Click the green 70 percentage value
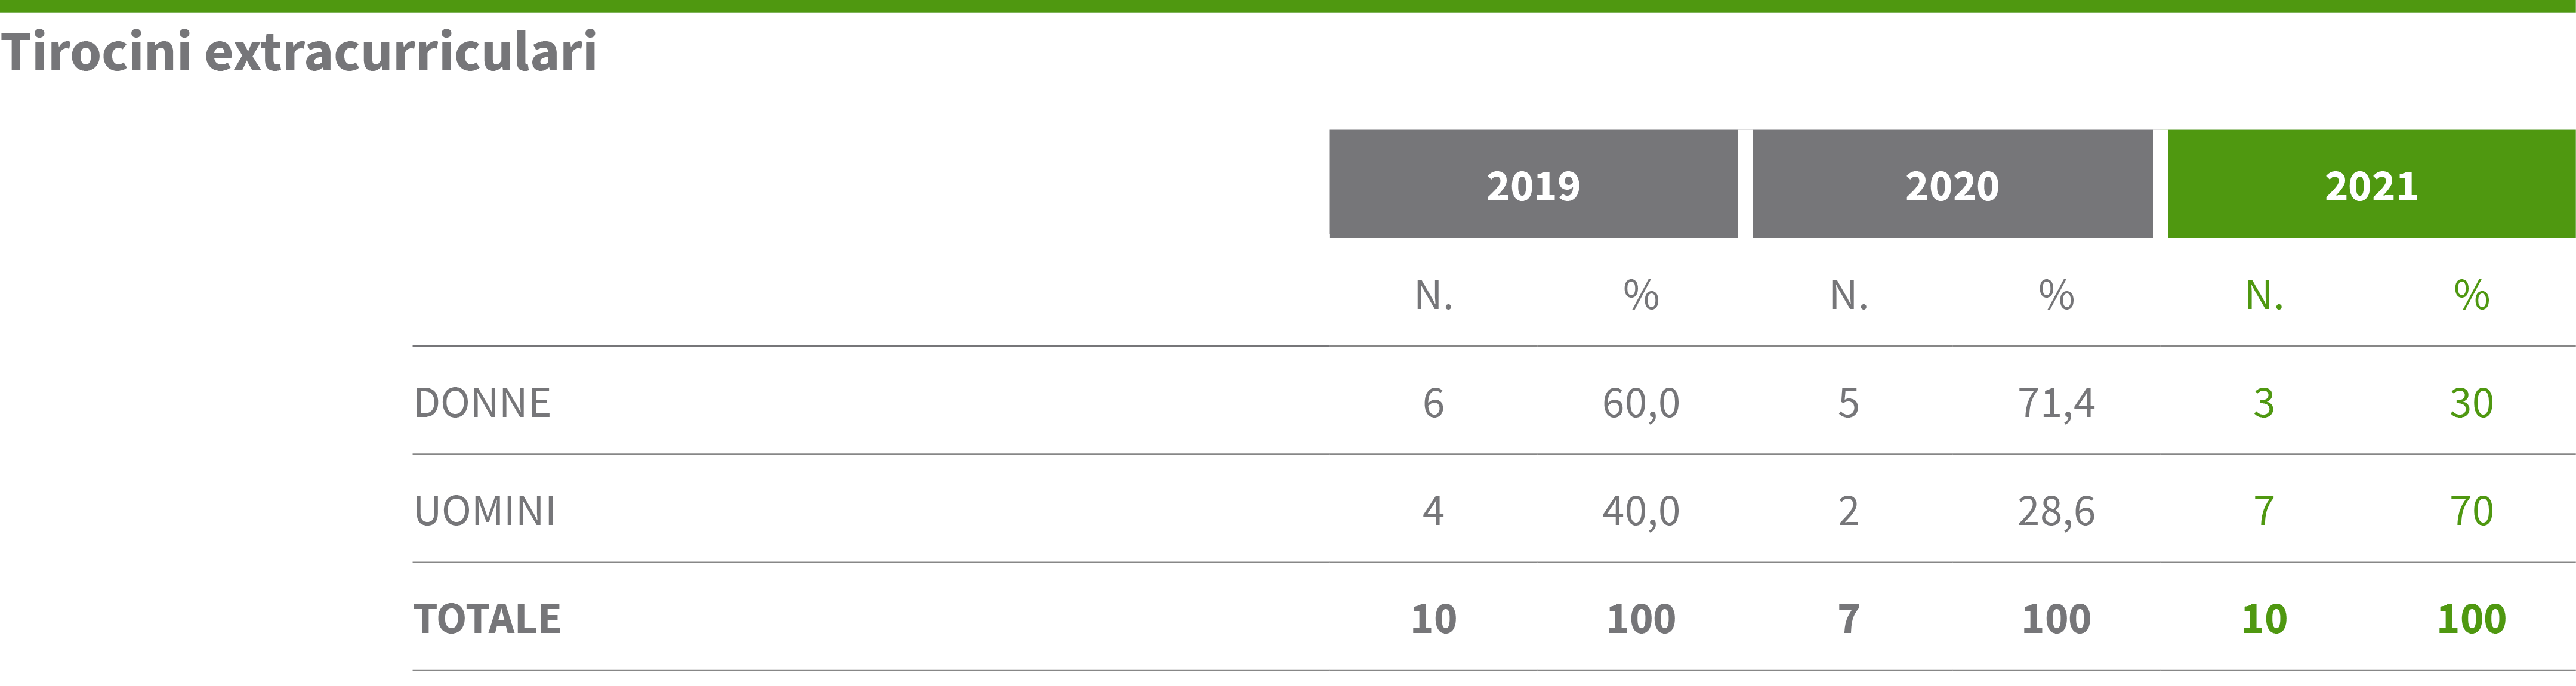The width and height of the screenshot is (2576, 686). [2471, 511]
